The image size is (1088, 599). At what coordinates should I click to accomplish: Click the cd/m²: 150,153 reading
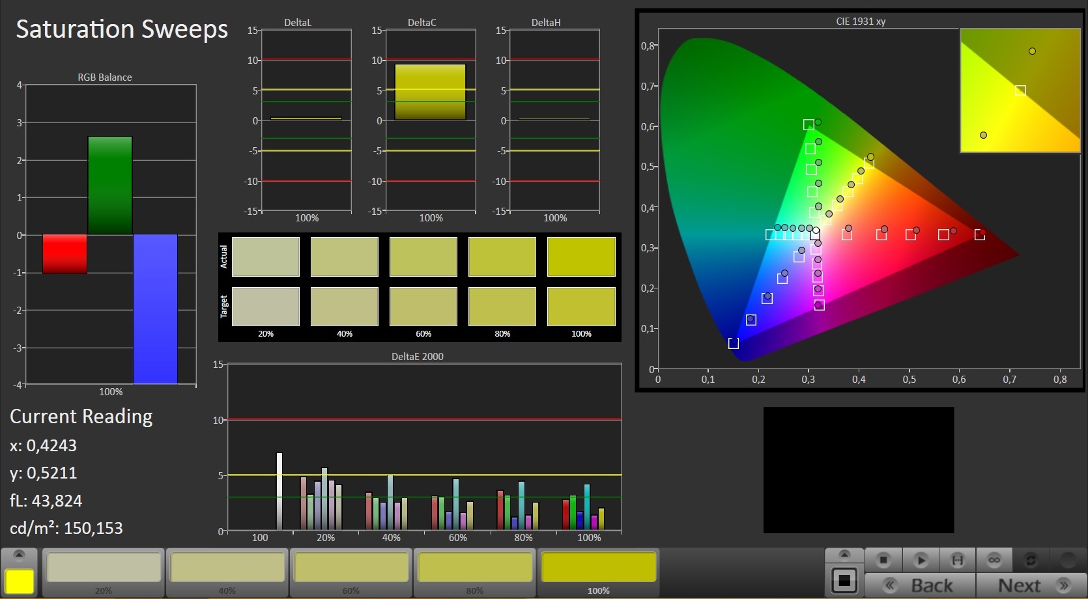[x=66, y=528]
